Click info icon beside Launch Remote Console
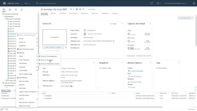This screenshot has height=111, width=197. pos(66,47)
